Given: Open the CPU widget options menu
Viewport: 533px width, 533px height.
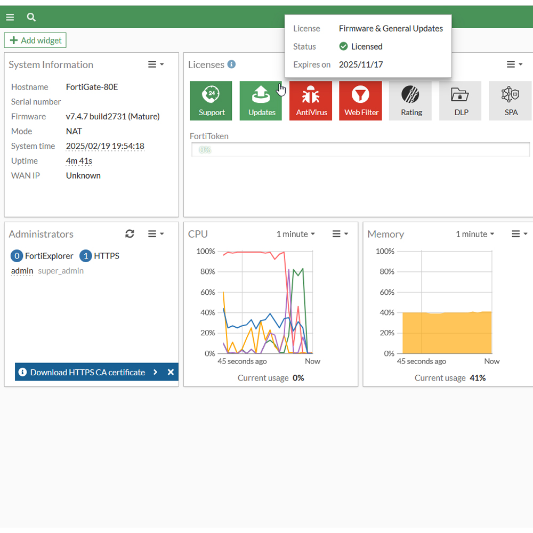Looking at the screenshot, I should [x=340, y=234].
